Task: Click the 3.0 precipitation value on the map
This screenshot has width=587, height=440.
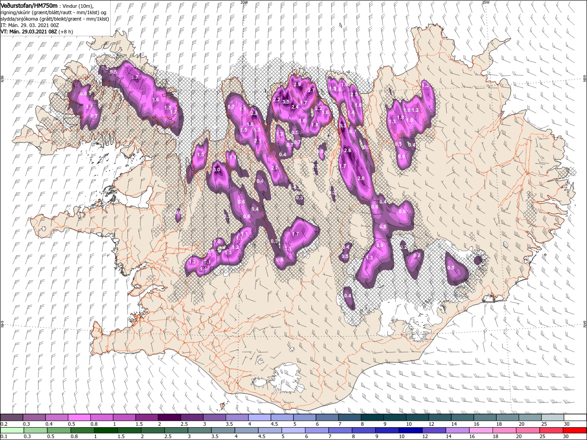Action: point(217,170)
